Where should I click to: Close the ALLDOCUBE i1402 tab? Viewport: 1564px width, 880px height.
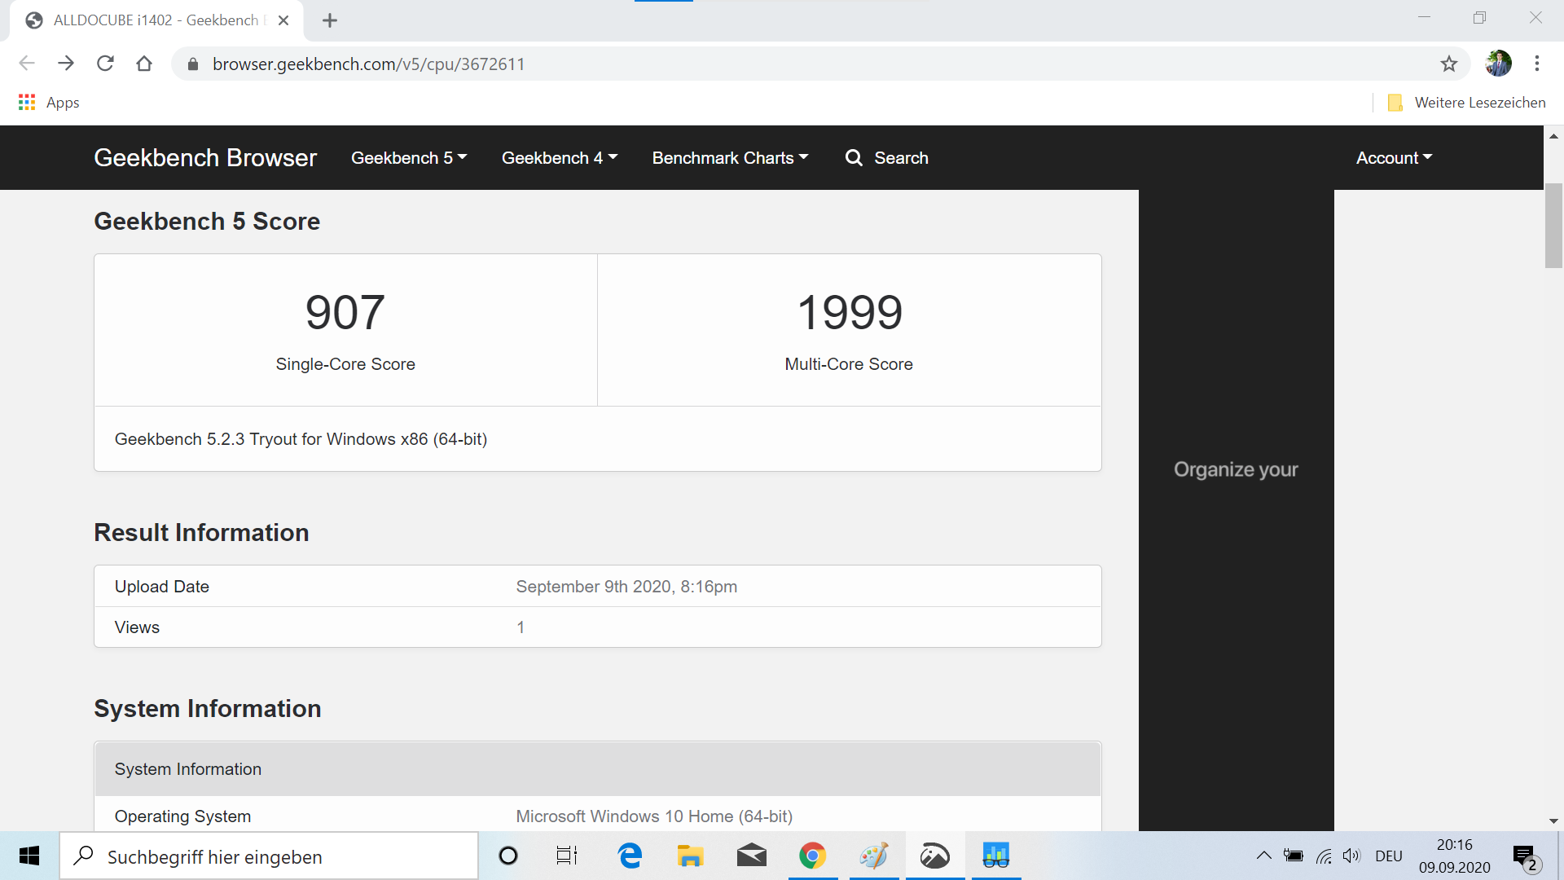283,20
